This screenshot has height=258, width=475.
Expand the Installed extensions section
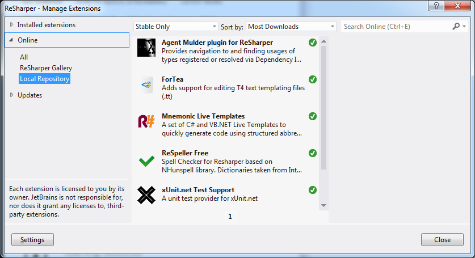[x=12, y=25]
